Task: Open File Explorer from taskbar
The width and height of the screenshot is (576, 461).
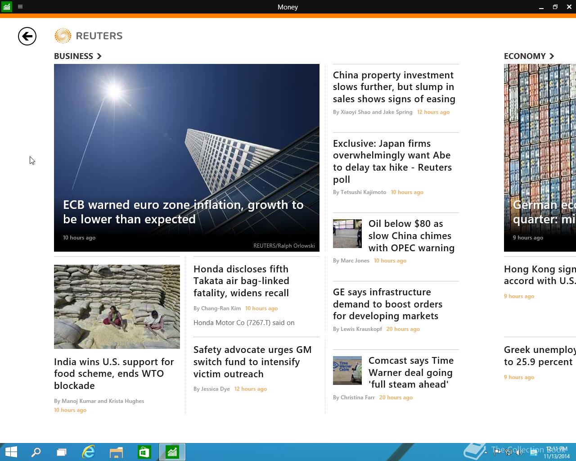Action: point(116,452)
